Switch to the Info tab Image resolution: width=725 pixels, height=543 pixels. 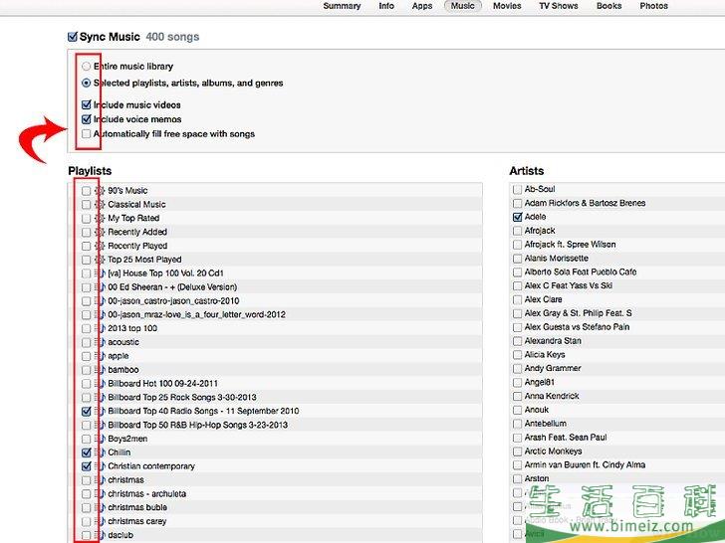pyautogui.click(x=386, y=6)
